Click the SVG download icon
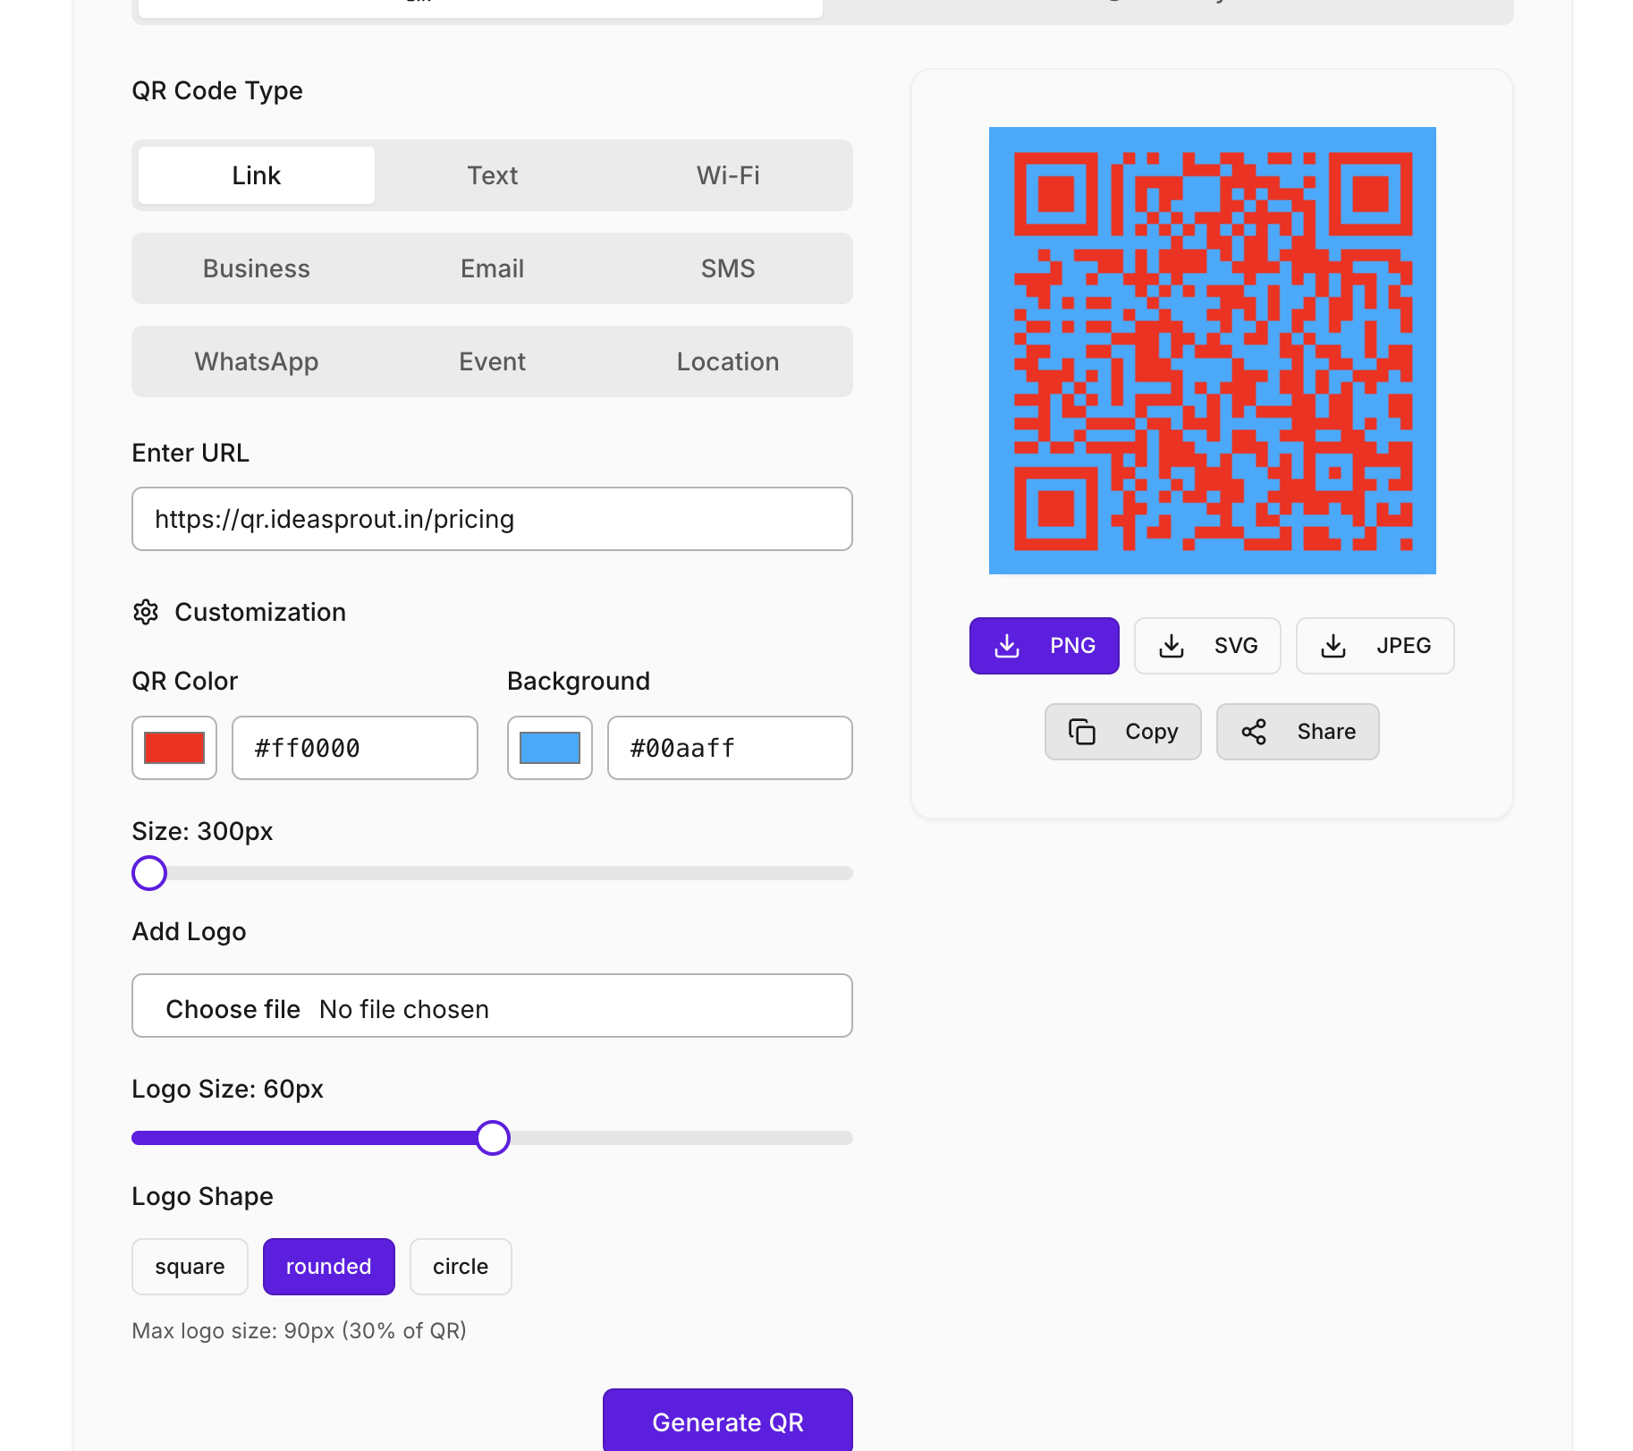This screenshot has height=1451, width=1633. [x=1172, y=645]
